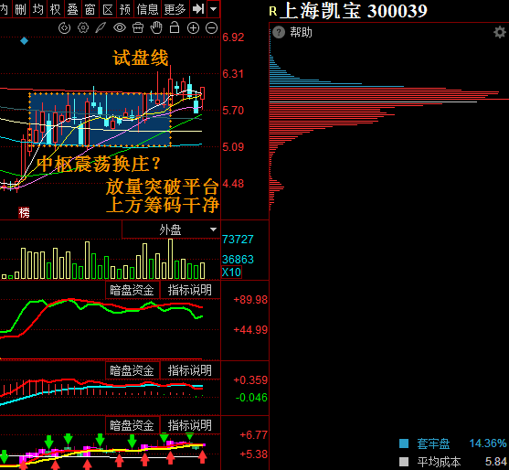The image size is (509, 470).
Task: Select the feather drawing tool
Action: coord(101,28)
